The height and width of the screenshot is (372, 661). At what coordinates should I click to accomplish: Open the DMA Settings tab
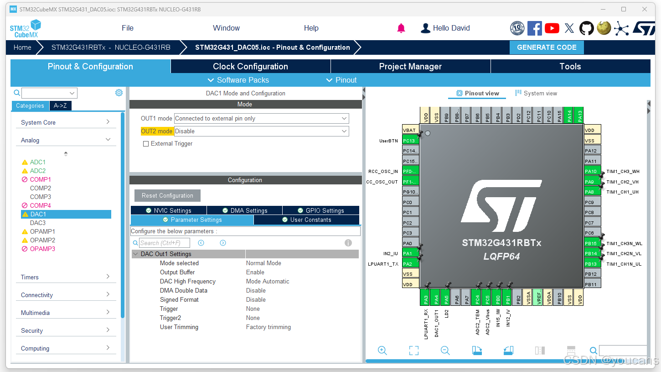pyautogui.click(x=245, y=210)
